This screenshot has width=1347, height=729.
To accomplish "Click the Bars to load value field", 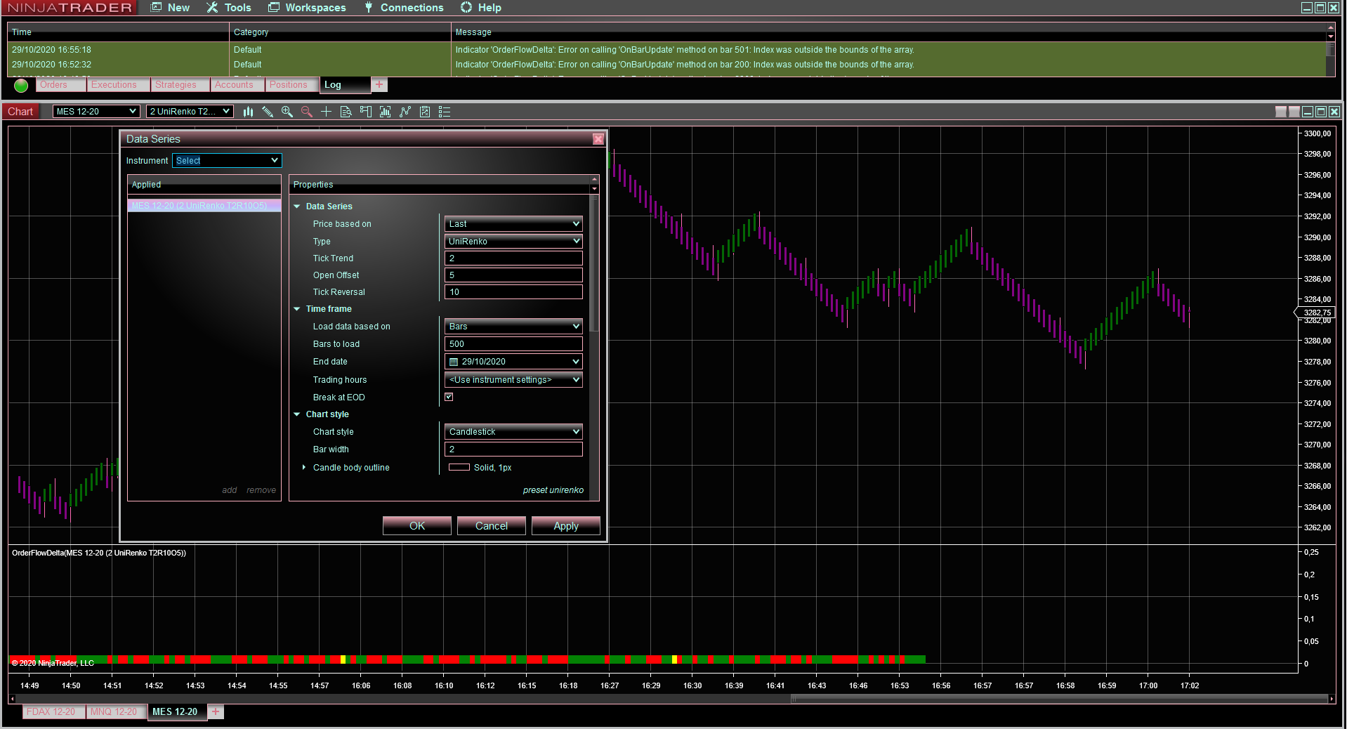I will [x=513, y=344].
